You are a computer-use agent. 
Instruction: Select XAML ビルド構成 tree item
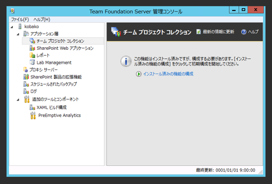coord(51,107)
